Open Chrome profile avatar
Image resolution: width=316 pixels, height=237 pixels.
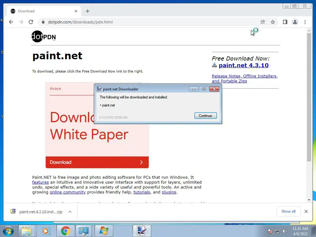[x=295, y=22]
